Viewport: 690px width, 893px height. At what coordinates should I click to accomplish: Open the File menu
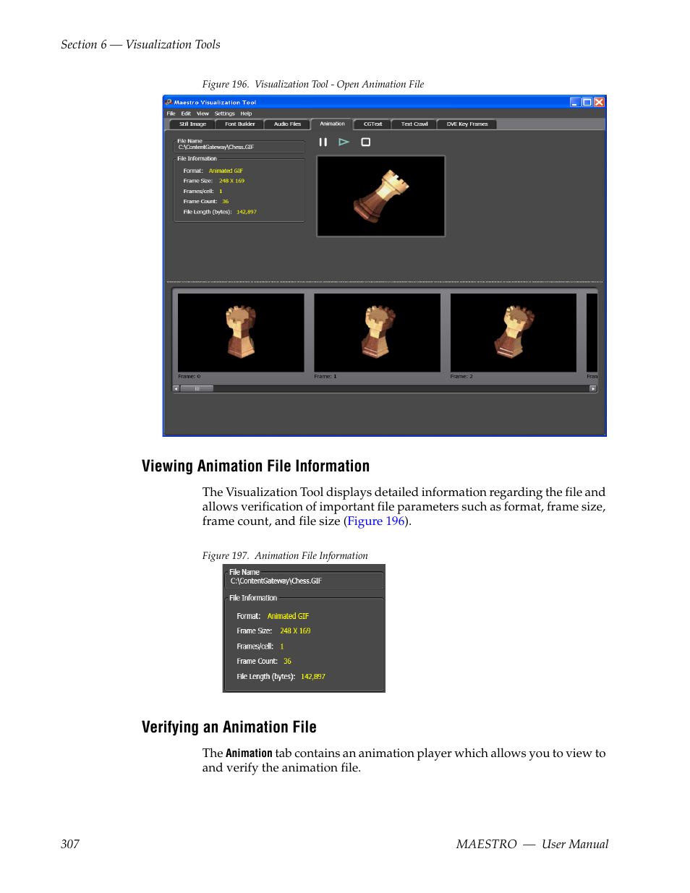[171, 114]
